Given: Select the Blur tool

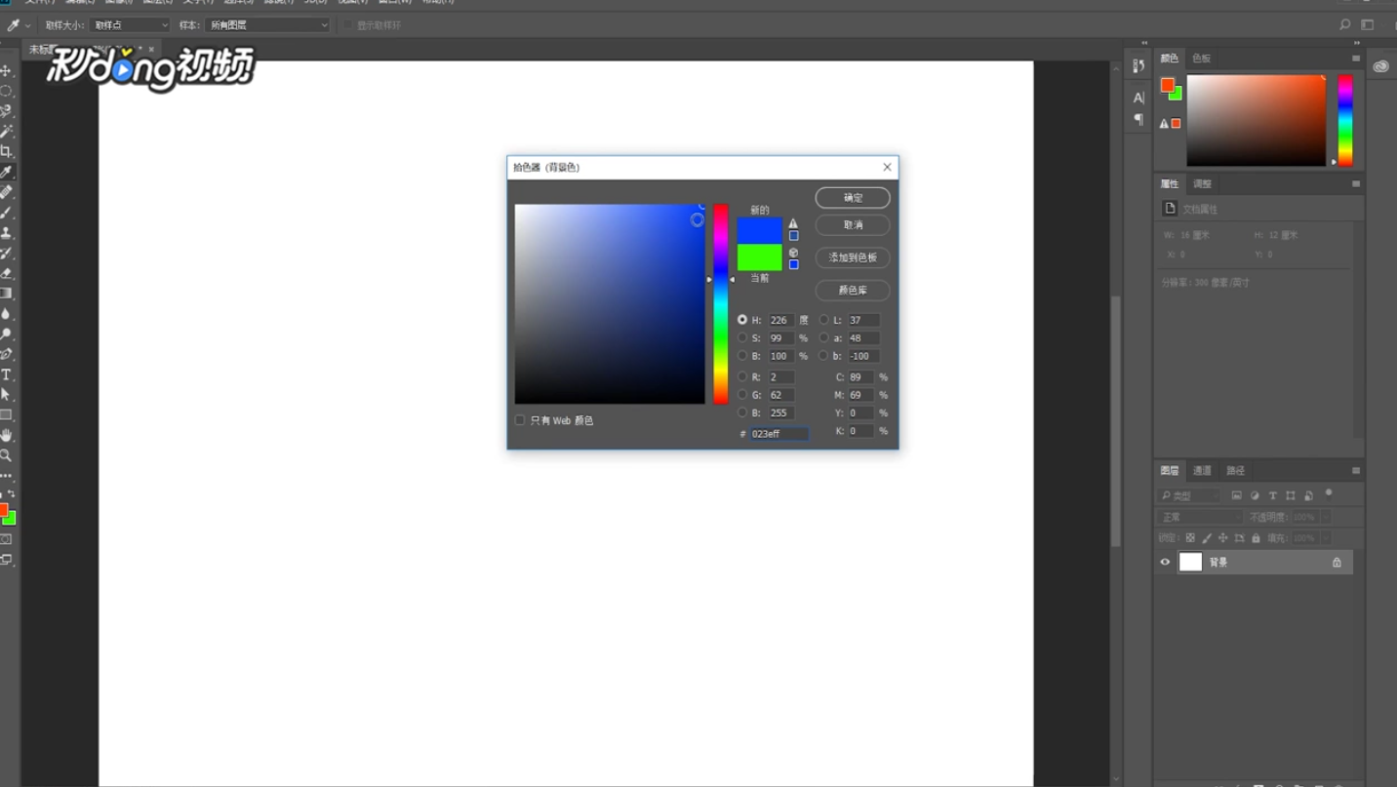Looking at the screenshot, I should click(x=6, y=314).
